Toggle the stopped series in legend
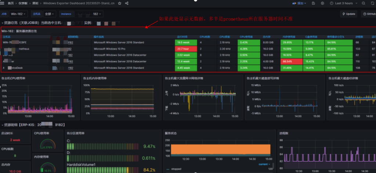376x173 pixels. pos(177,169)
